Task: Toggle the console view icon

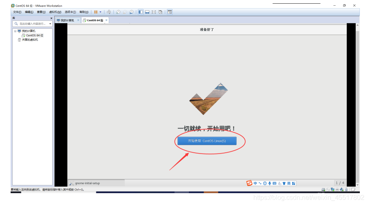Action: pyautogui.click(x=170, y=12)
